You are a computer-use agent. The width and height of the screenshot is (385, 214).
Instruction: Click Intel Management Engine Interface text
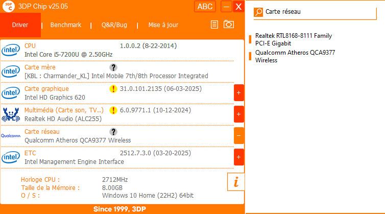[x=74, y=162]
